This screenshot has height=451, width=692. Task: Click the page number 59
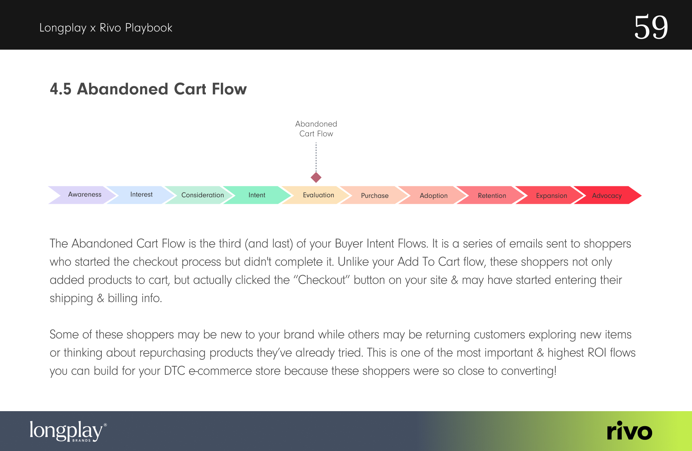(x=651, y=27)
